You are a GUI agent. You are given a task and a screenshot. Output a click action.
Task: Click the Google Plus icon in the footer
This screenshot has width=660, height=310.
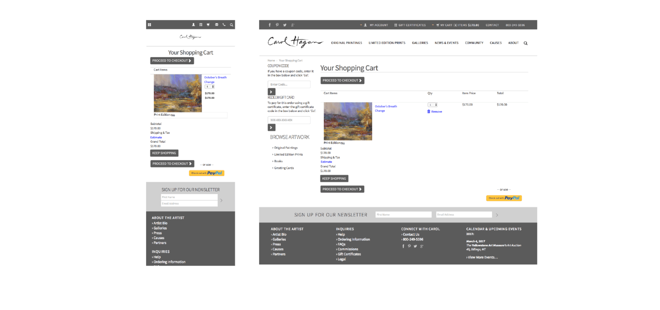[x=422, y=246]
